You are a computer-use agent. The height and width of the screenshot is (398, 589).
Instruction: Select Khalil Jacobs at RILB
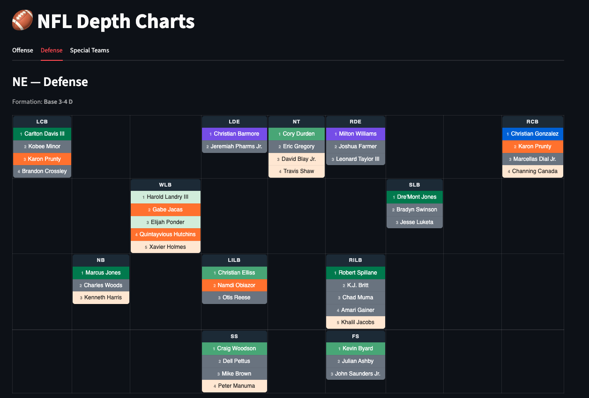tap(356, 322)
